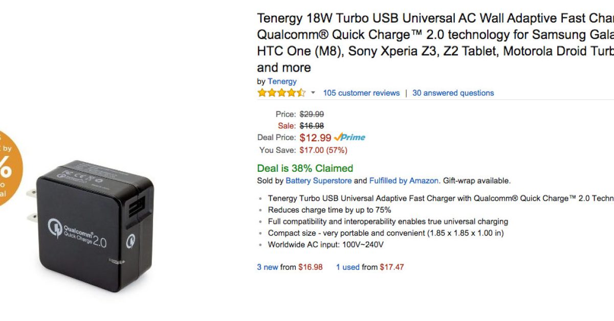614x321 pixels.
Task: Click the crossed-out $29.99 list price
Action: 312,114
